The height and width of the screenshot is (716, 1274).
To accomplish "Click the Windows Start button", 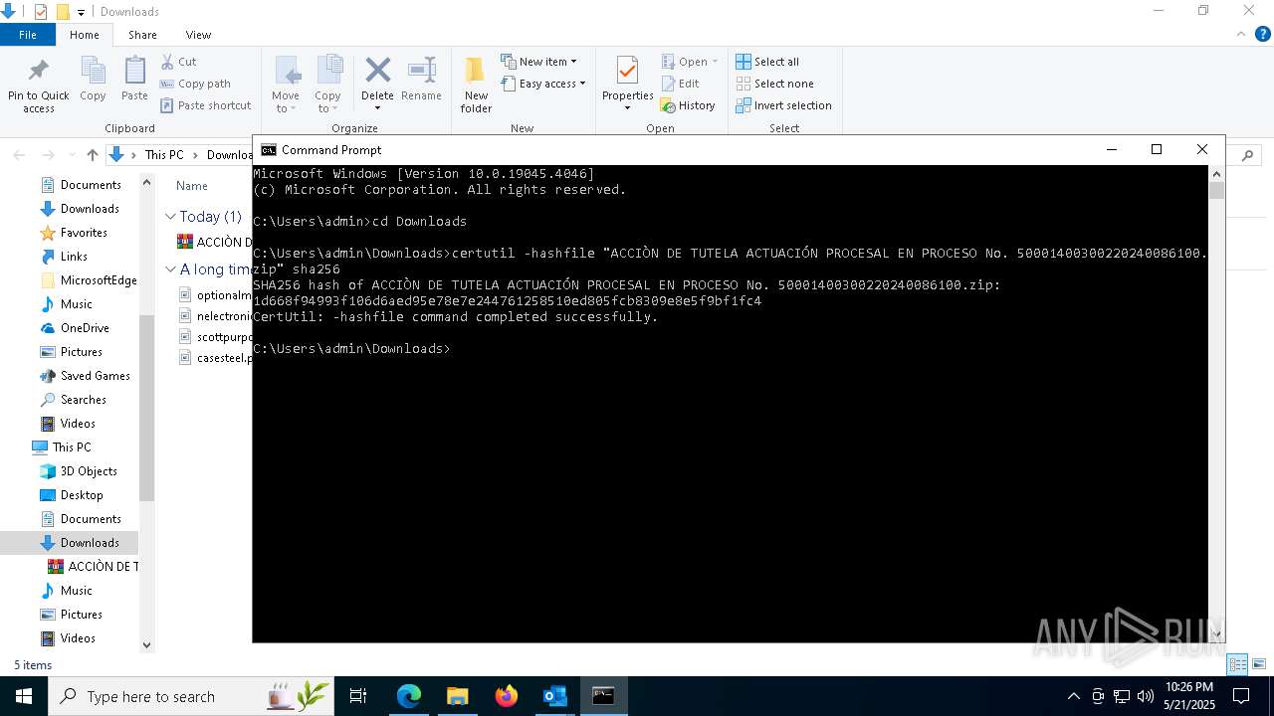I will coord(24,696).
